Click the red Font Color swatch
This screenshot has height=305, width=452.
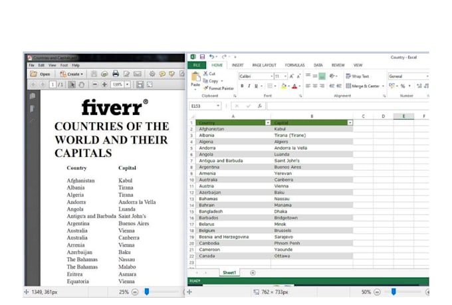[294, 86]
